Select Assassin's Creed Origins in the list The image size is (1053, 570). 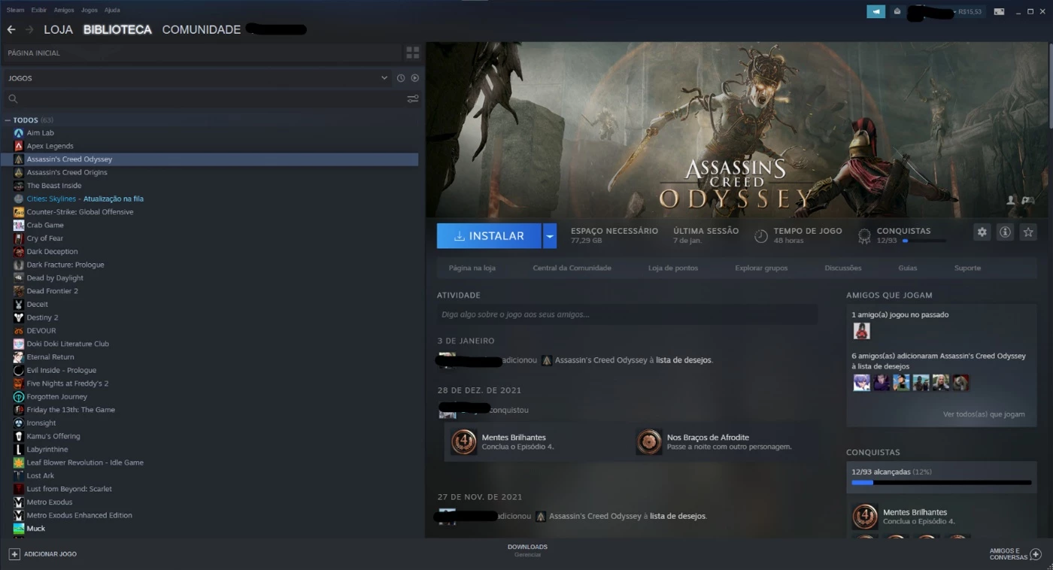coord(67,172)
